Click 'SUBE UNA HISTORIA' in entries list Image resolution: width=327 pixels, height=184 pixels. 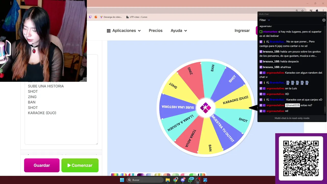tap(46, 86)
